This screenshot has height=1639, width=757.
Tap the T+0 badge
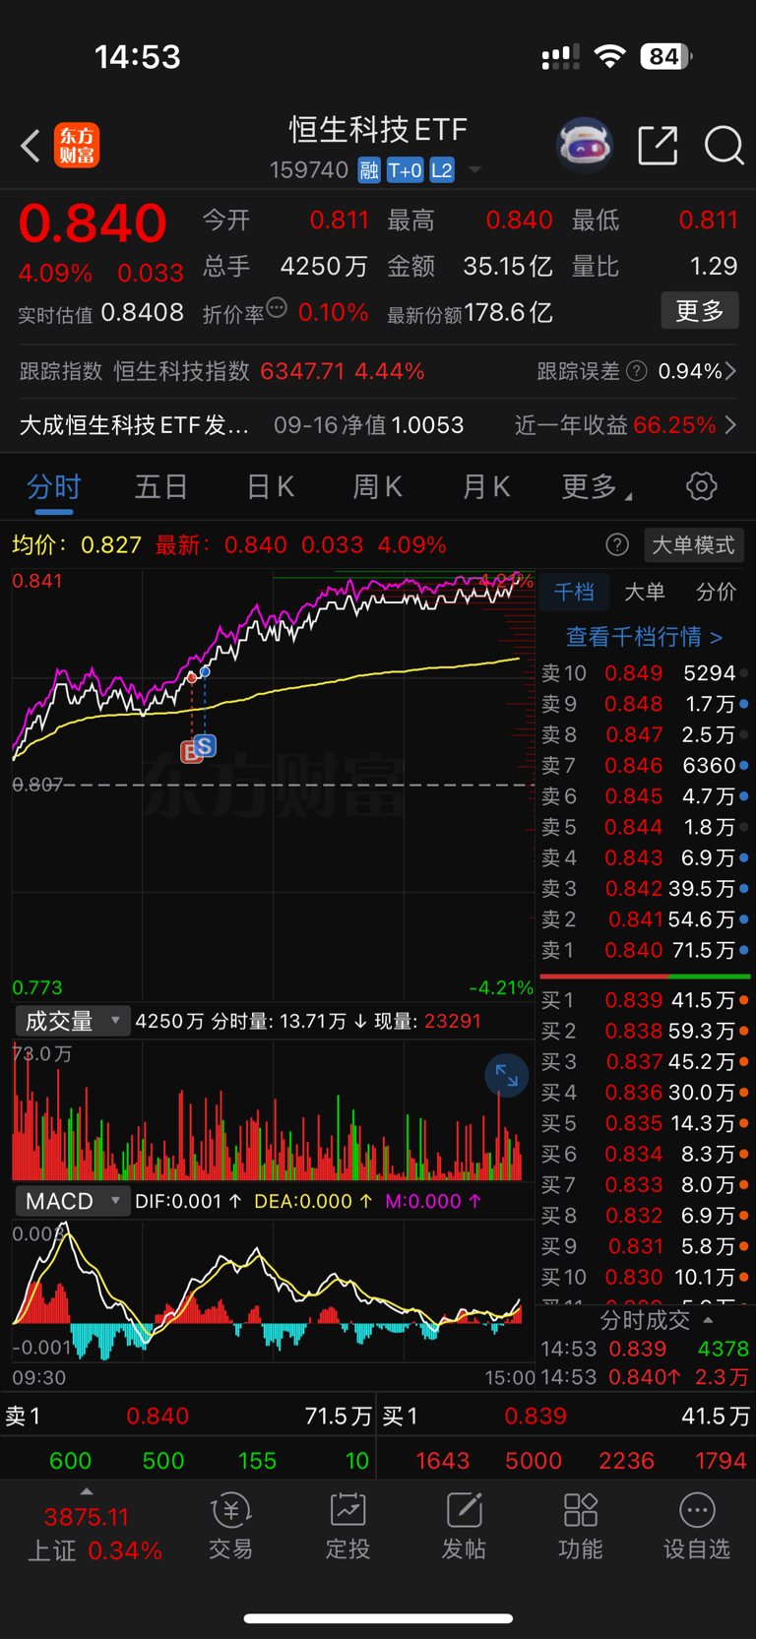pyautogui.click(x=405, y=170)
